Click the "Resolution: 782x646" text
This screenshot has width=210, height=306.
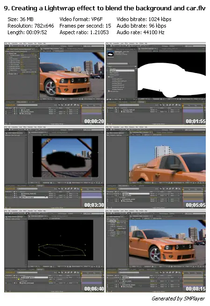(x=30, y=26)
